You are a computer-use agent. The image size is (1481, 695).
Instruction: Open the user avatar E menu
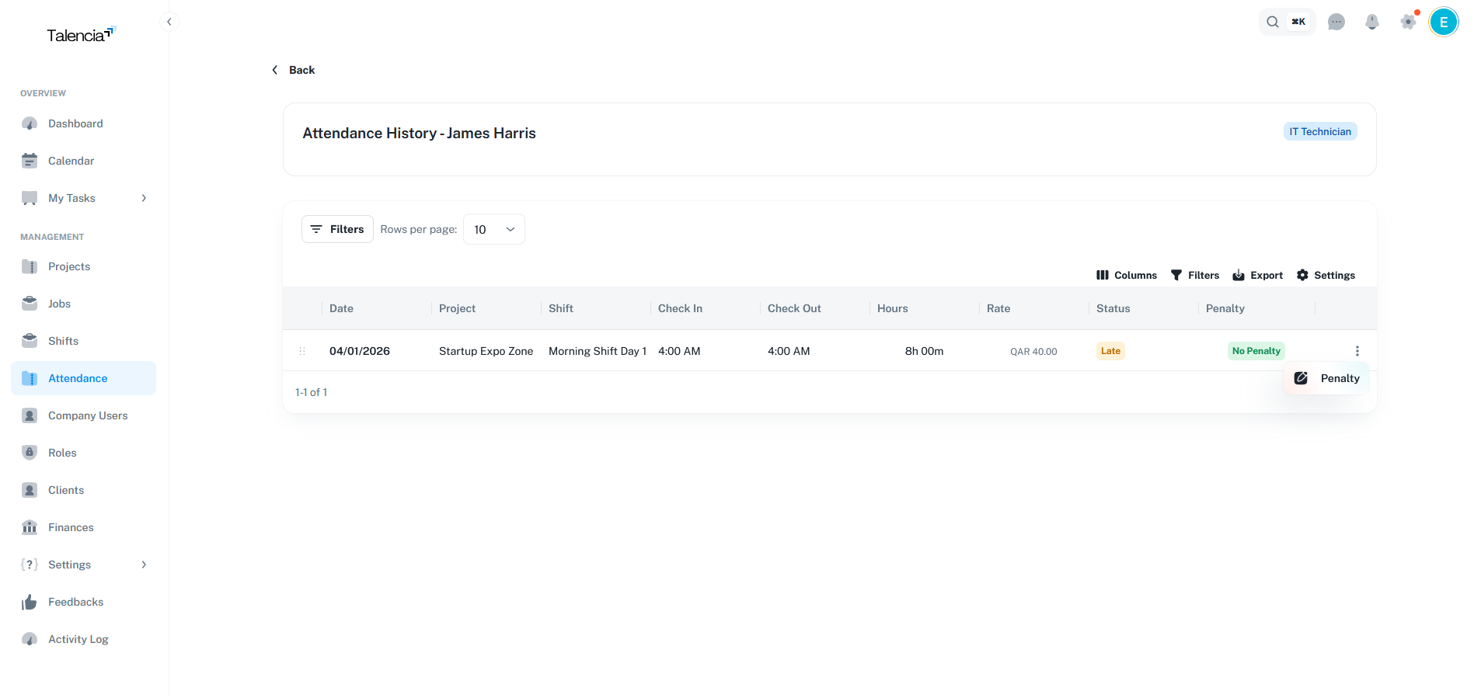pyautogui.click(x=1444, y=22)
